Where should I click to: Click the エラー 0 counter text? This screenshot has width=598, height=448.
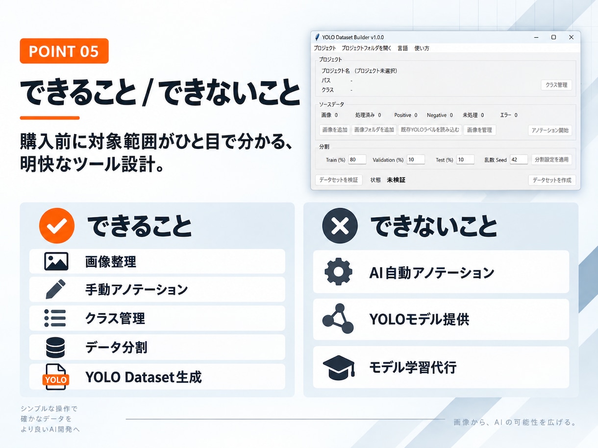coord(509,115)
